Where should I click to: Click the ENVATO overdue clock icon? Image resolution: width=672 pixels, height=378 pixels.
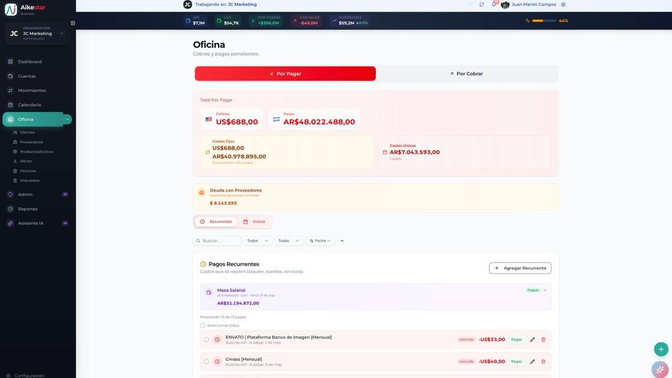pyautogui.click(x=217, y=340)
